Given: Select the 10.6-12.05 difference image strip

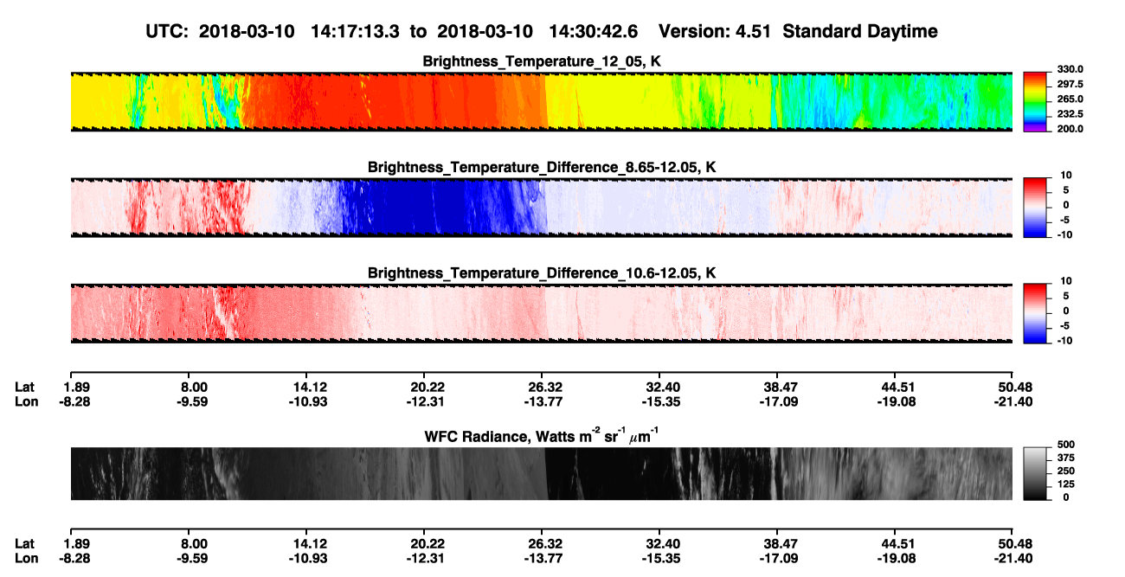Looking at the screenshot, I should pyautogui.click(x=541, y=313).
